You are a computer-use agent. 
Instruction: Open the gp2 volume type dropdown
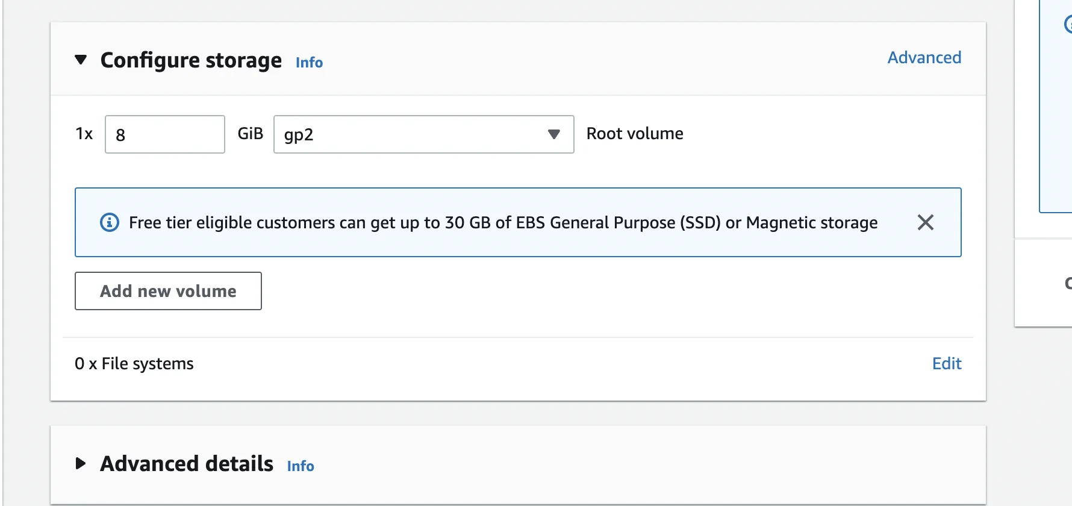[x=424, y=134]
